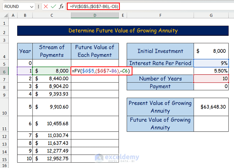Click the cell with 12,277.49
Viewport: 234px width, 168px height.
tap(52, 151)
